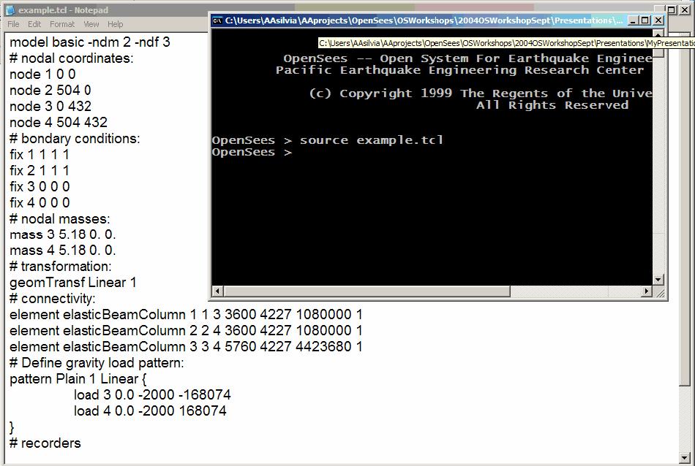Click the console's horizontal scroll right arrow
This screenshot has height=466, width=695.
pos(647,291)
